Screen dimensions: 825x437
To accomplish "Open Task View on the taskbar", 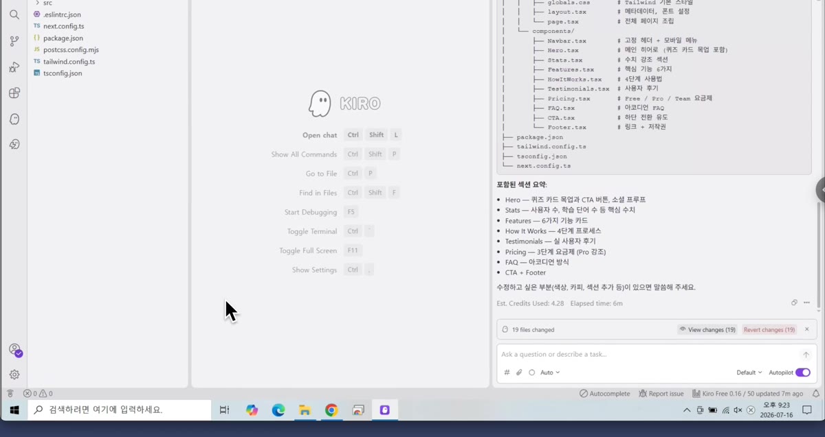I will [x=224, y=410].
